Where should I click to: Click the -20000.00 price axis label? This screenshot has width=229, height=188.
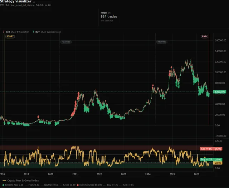220,136
